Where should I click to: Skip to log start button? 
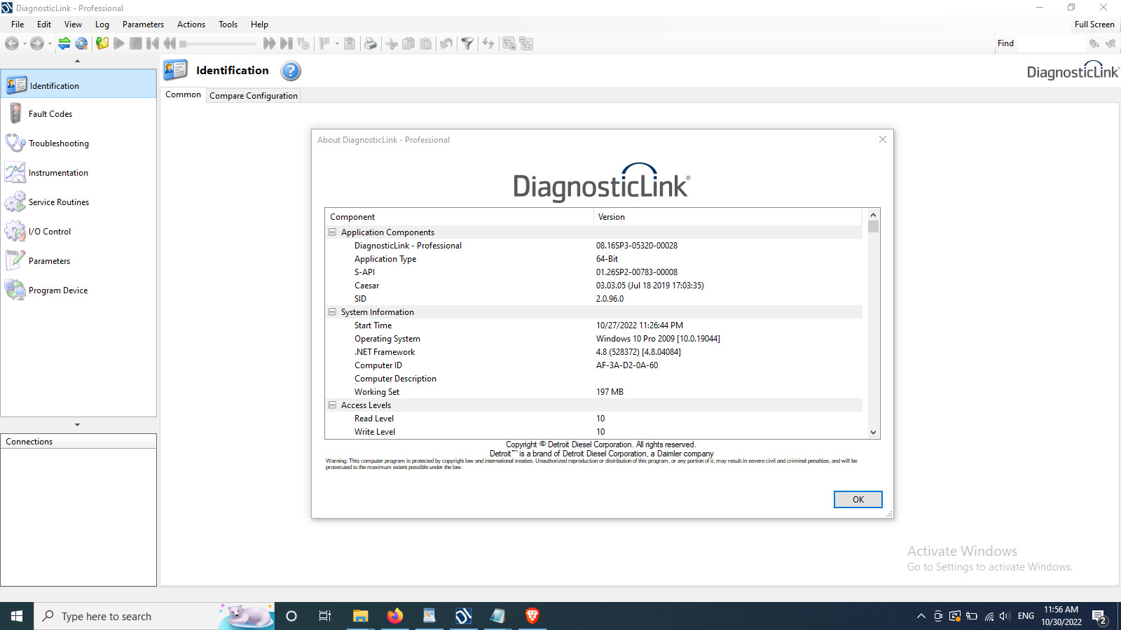coord(153,43)
